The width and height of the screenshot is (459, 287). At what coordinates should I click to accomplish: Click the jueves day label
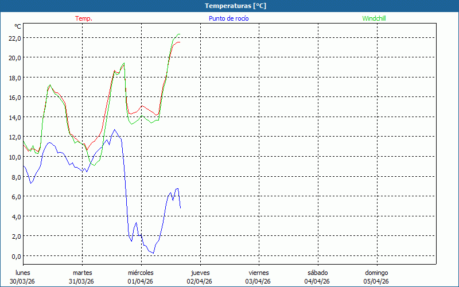[x=200, y=273]
